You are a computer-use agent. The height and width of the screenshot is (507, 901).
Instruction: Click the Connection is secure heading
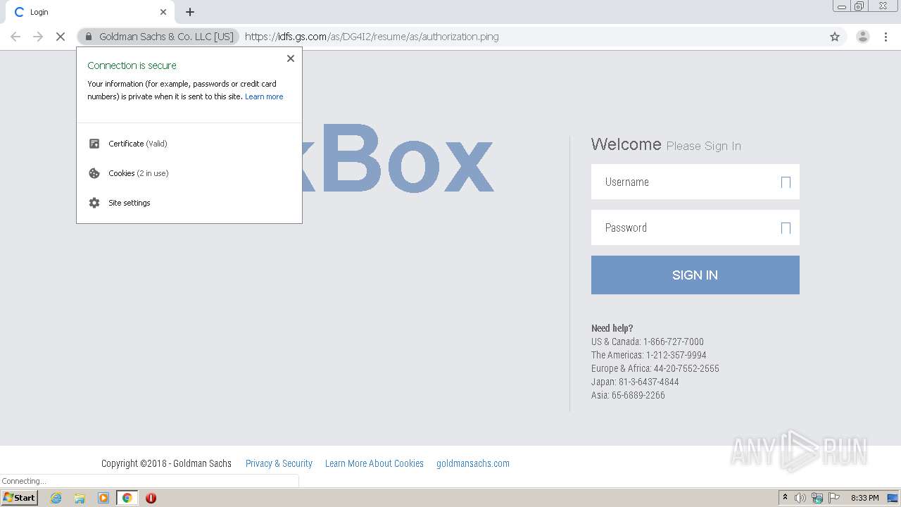(132, 65)
